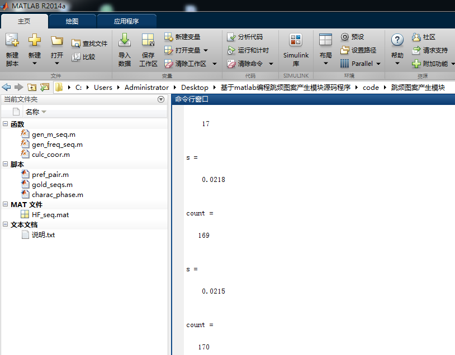The image size is (455, 355).
Task: Click Desktop in the folder path
Action: [195, 87]
